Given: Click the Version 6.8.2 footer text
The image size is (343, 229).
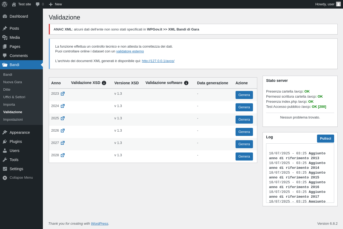Looking at the screenshot, I should (327, 224).
